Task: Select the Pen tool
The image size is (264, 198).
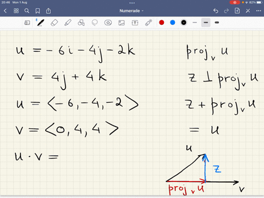Action: point(40,23)
